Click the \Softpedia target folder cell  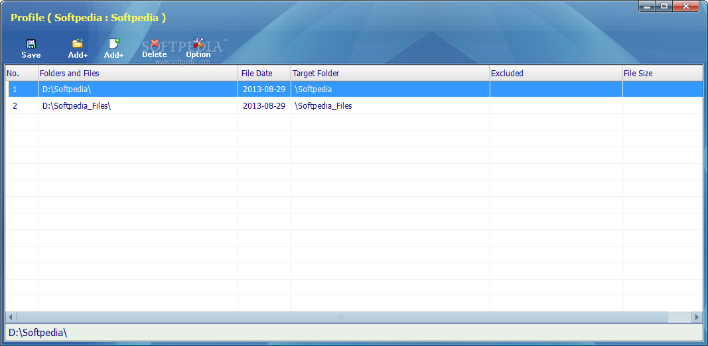[x=390, y=89]
